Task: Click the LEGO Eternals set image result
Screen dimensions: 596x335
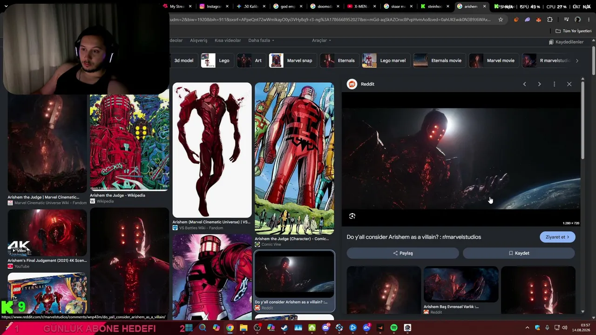Action: coord(47,293)
